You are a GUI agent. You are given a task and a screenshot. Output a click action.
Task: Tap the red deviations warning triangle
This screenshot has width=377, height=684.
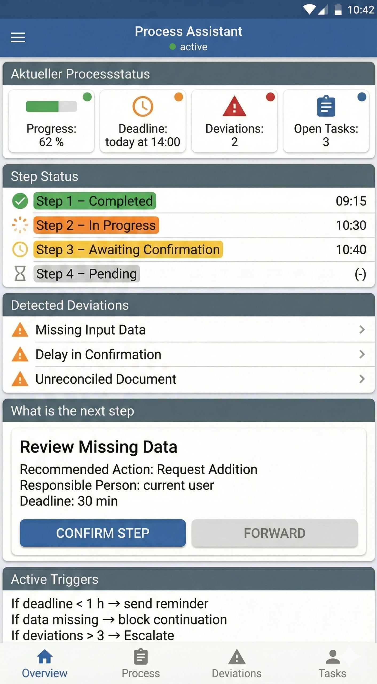click(x=234, y=106)
